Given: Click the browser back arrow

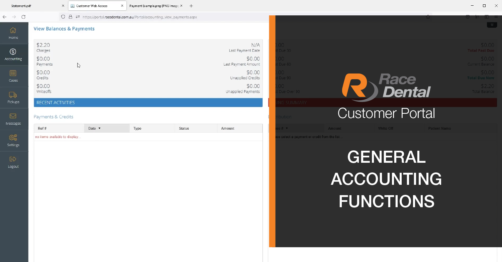Looking at the screenshot, I should coord(5,17).
